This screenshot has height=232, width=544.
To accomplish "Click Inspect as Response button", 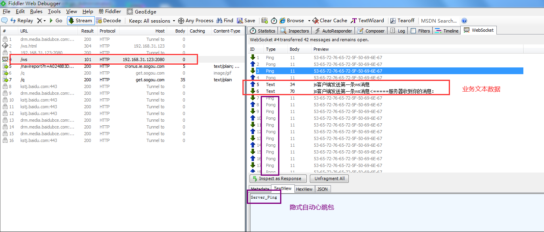I will [x=278, y=178].
